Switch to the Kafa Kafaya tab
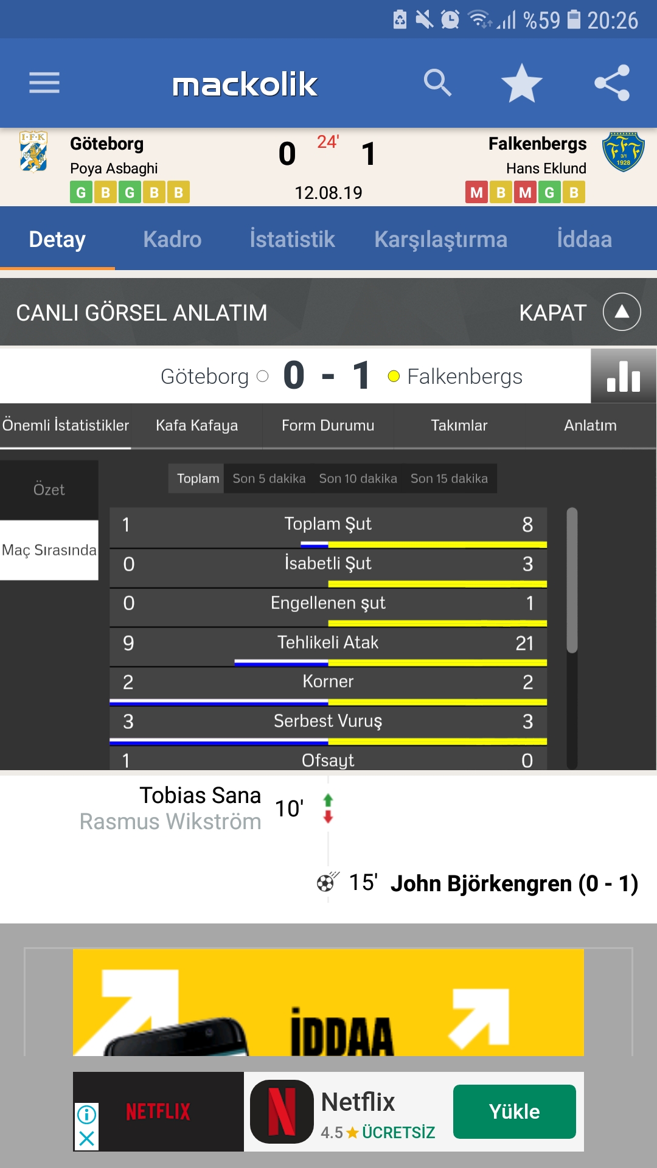Image resolution: width=657 pixels, height=1168 pixels. pyautogui.click(x=196, y=425)
